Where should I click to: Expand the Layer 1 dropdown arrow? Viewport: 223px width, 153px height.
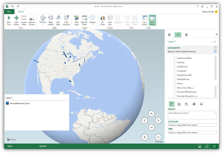(212, 42)
